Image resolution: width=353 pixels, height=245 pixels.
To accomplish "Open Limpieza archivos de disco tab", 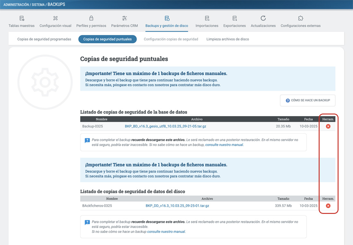I will [x=228, y=39].
